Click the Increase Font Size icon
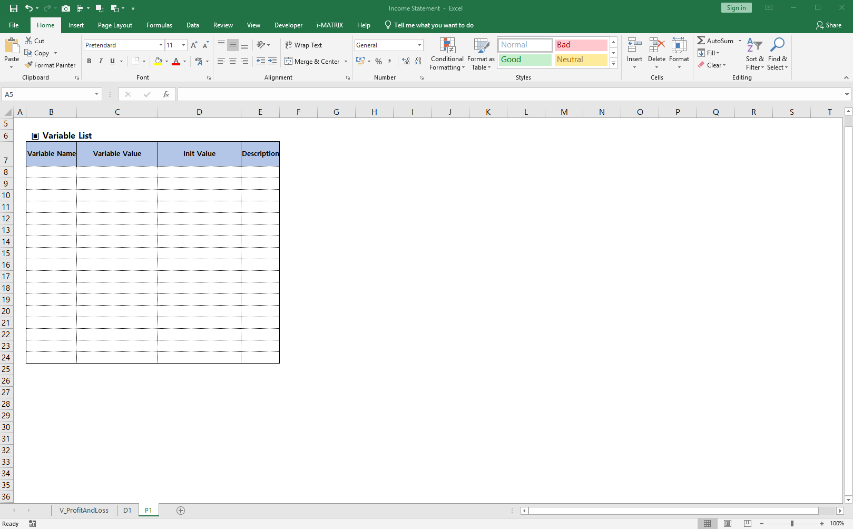The height and width of the screenshot is (529, 853). click(x=194, y=45)
